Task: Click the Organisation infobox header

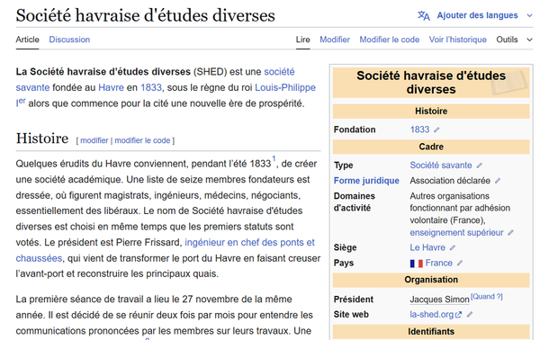Action: pos(431,280)
